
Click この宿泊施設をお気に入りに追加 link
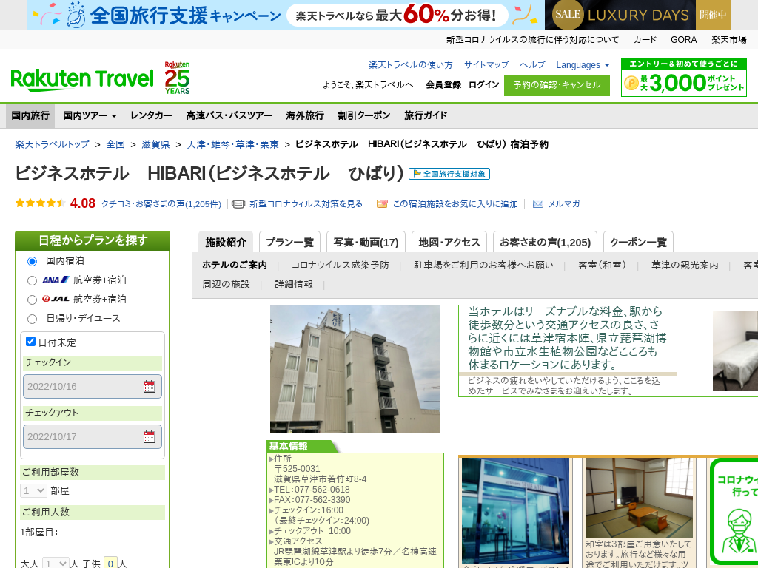(x=455, y=204)
